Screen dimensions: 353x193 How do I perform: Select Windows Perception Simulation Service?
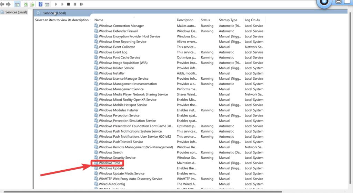point(127,121)
